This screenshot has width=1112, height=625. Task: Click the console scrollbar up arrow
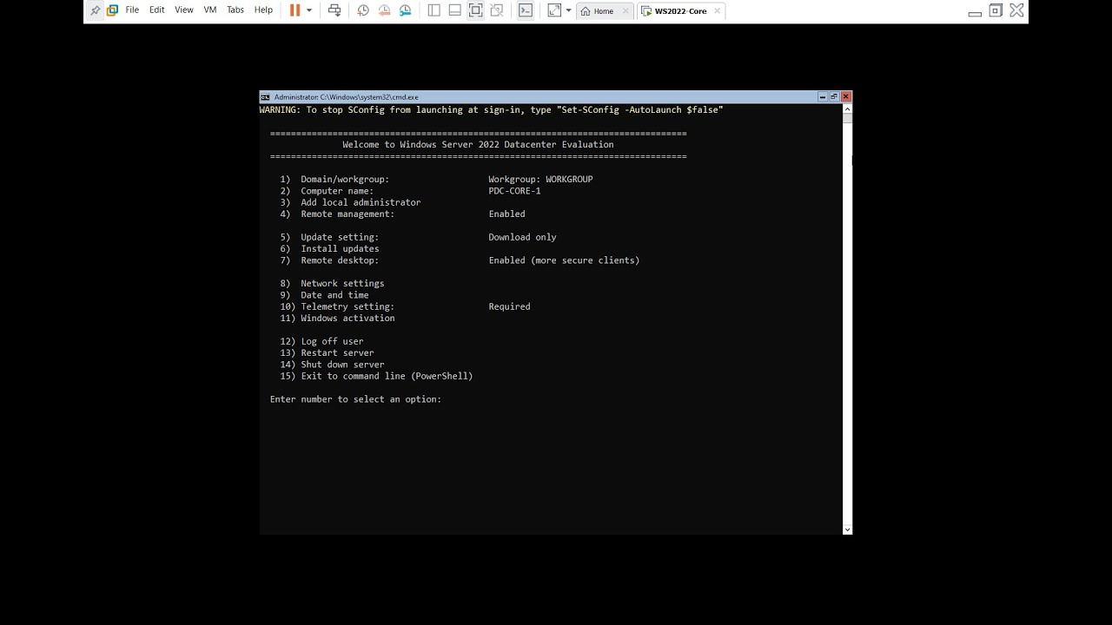[x=847, y=109]
